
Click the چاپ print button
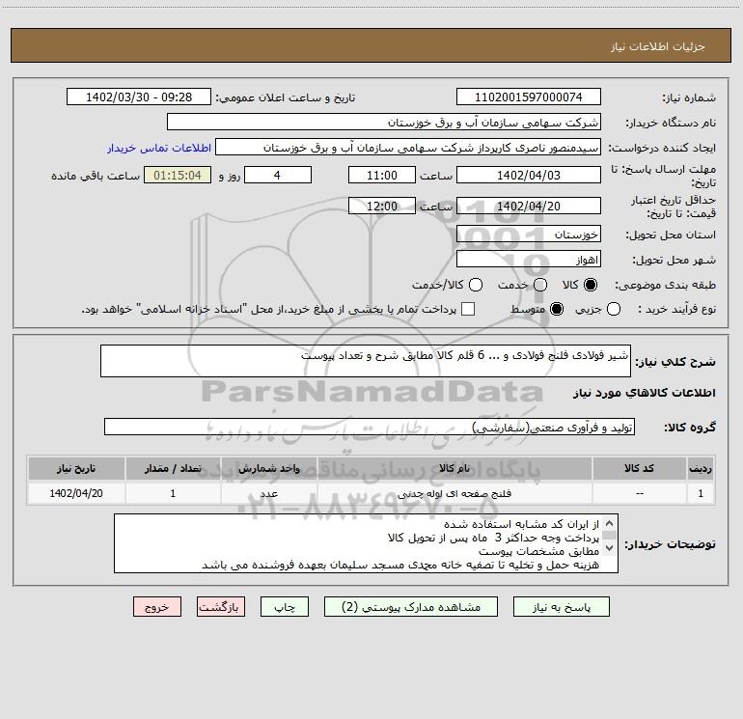pos(285,607)
